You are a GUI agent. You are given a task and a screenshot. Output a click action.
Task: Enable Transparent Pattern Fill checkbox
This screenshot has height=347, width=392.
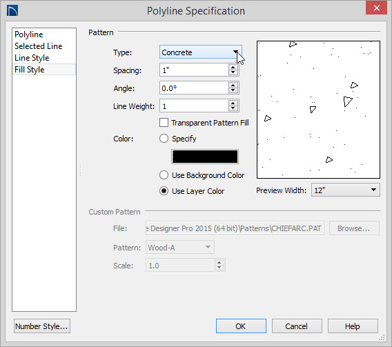pyautogui.click(x=164, y=123)
